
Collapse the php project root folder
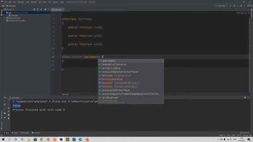4,13
